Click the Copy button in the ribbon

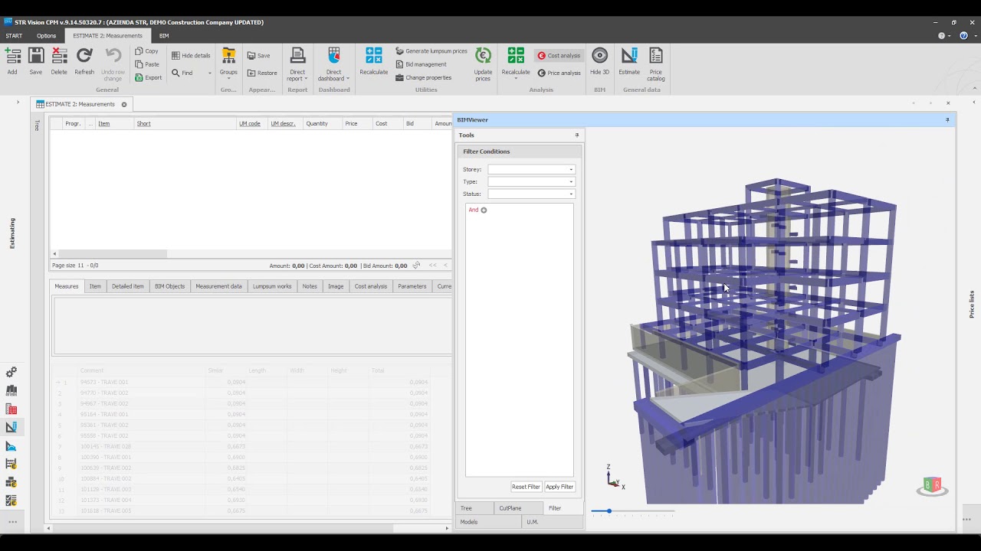[x=146, y=51]
